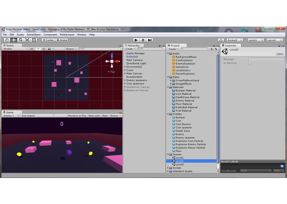Select the Hand tool
The height and width of the screenshot is (204, 287).
pyautogui.click(x=7, y=40)
